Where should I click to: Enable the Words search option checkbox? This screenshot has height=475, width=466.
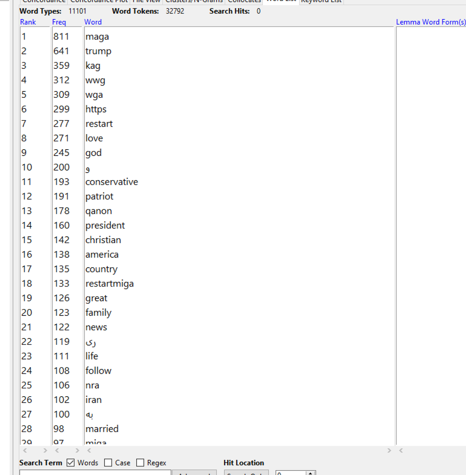(x=71, y=463)
